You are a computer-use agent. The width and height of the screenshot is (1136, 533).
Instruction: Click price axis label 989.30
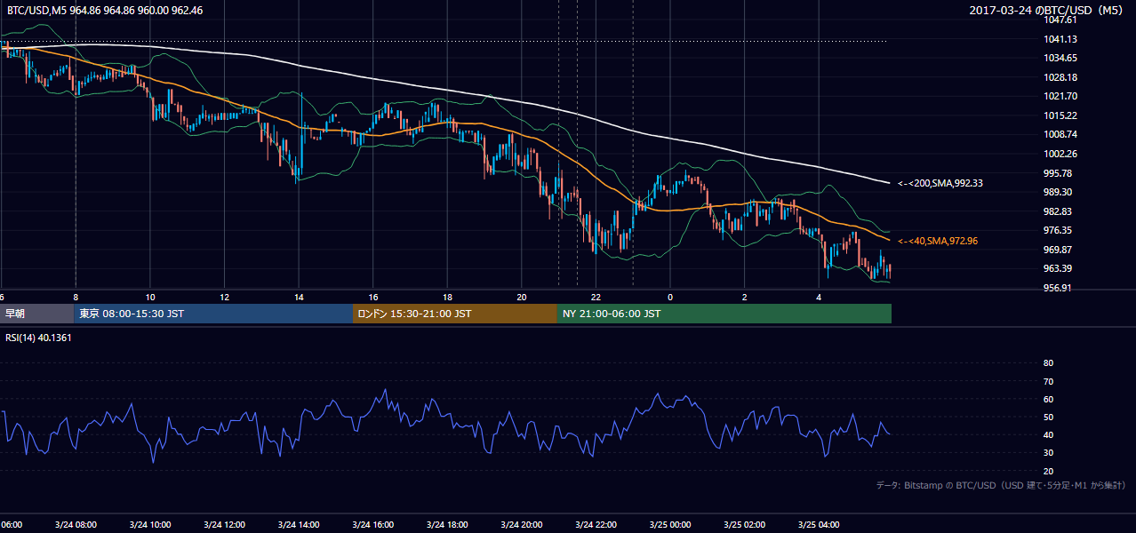1059,192
